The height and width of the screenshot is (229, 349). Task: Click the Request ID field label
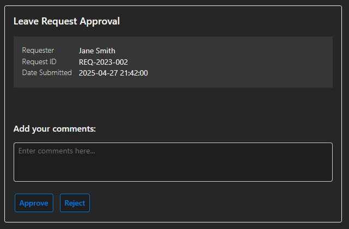coord(39,61)
